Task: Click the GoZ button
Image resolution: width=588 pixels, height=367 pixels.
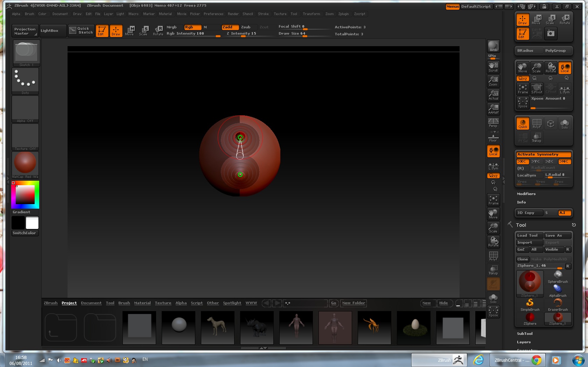Action: [523, 250]
